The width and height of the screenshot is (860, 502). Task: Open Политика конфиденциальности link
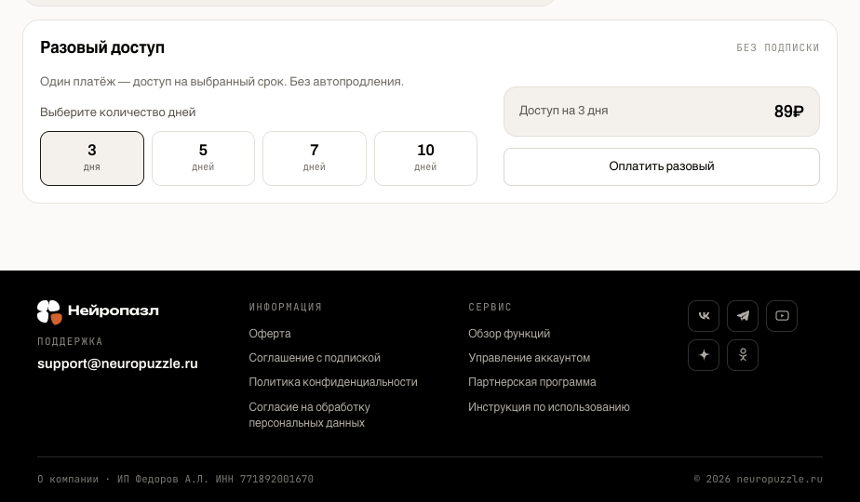click(x=333, y=381)
